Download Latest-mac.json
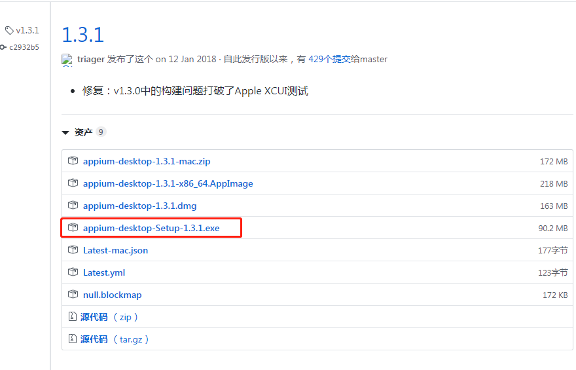The height and width of the screenshot is (370, 576). point(115,250)
